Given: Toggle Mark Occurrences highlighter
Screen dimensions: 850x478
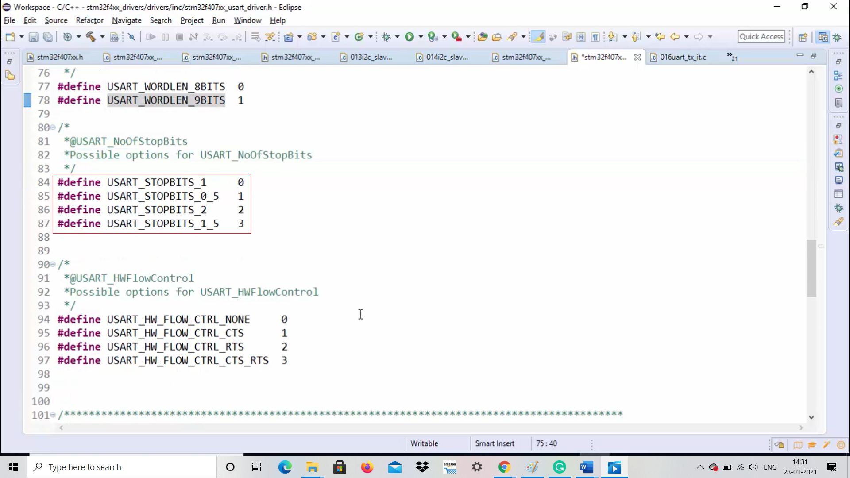Looking at the screenshot, I should coord(539,37).
